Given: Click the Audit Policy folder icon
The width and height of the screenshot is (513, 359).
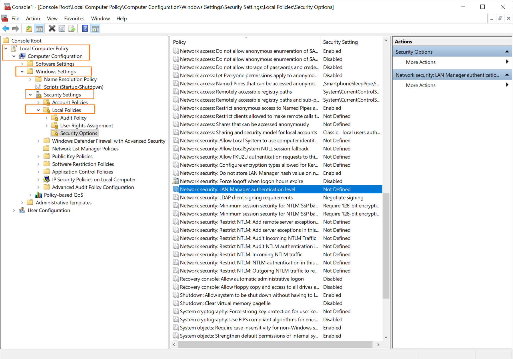Looking at the screenshot, I should [x=55, y=118].
